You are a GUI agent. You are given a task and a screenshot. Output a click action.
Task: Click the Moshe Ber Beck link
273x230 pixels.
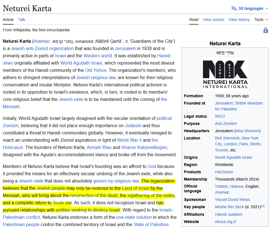(229, 207)
